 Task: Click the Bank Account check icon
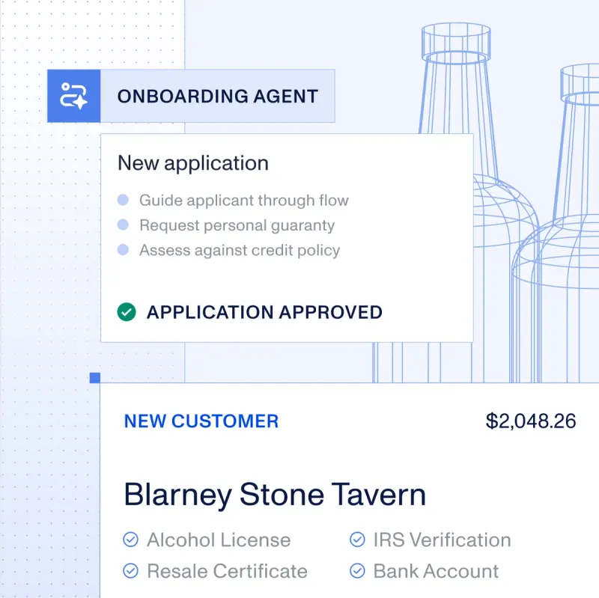357,571
